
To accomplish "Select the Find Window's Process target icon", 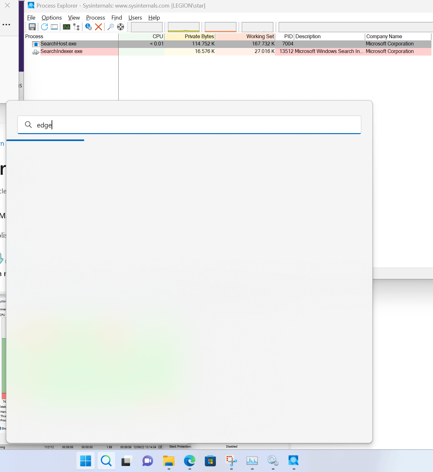I will tap(121, 27).
